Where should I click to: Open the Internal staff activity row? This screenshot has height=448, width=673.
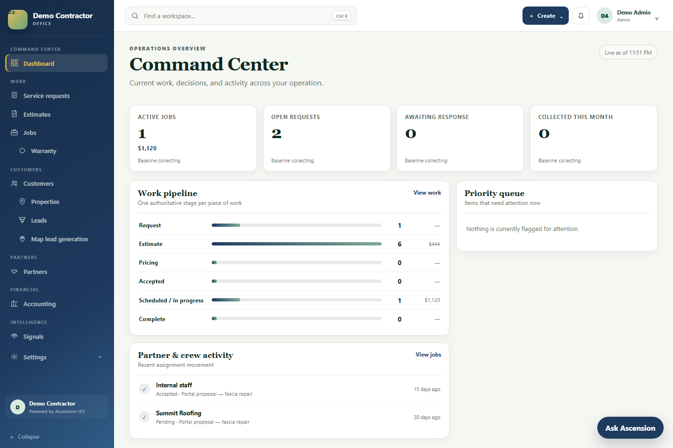coord(289,389)
